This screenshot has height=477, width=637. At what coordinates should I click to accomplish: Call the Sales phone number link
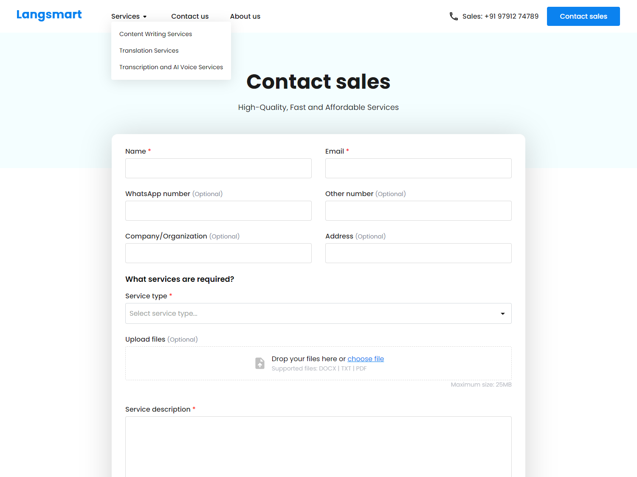500,16
